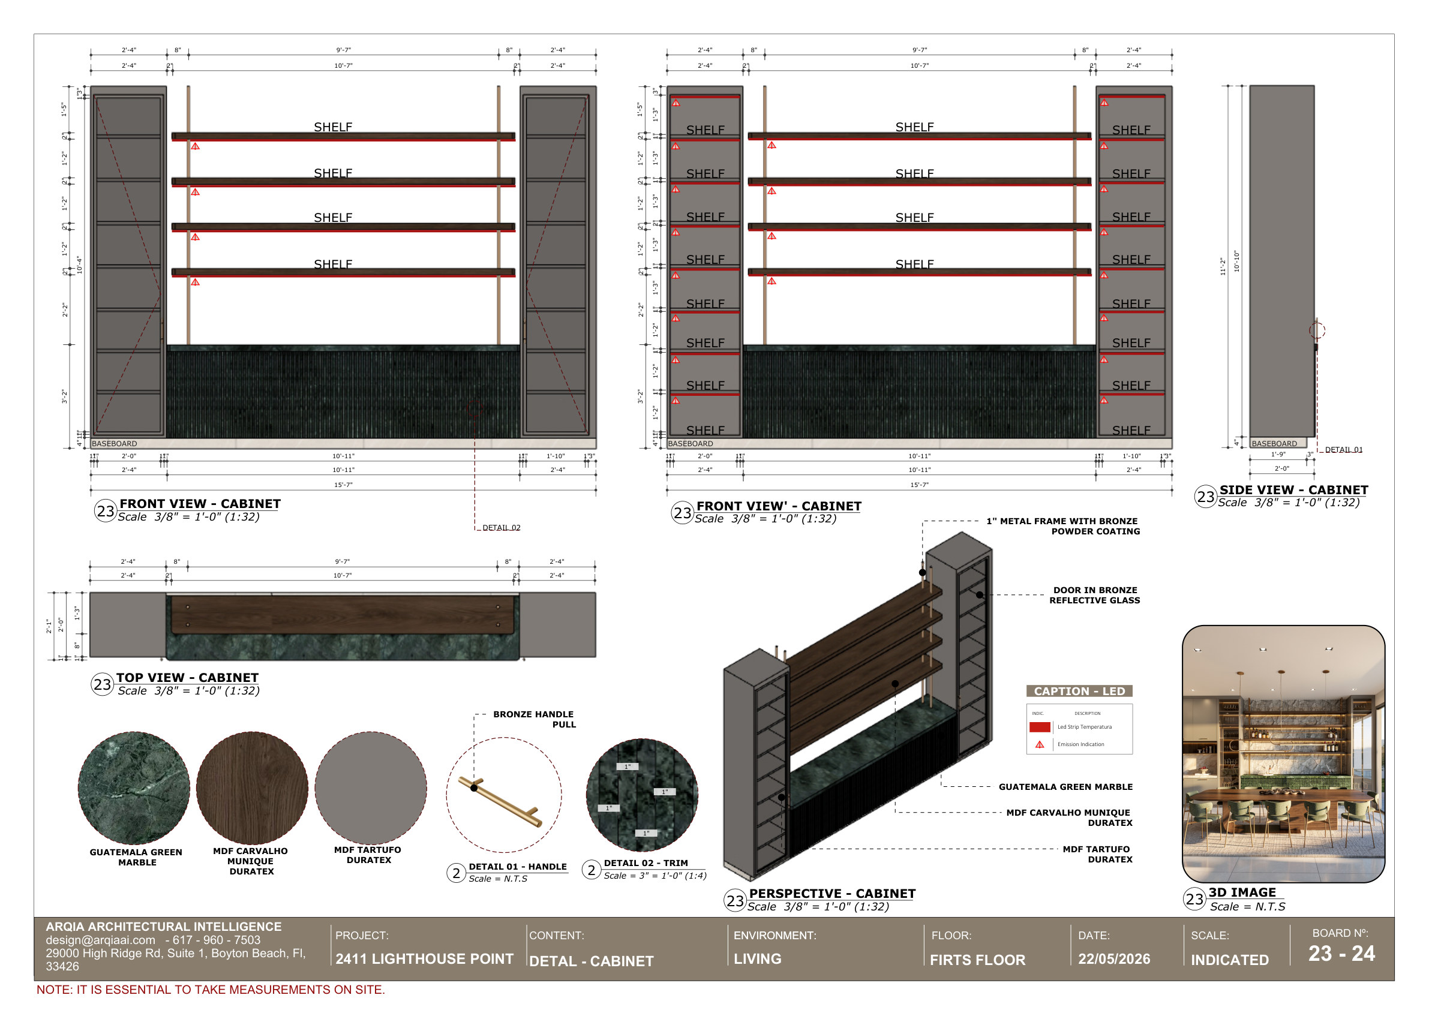Click the red note about measurements on site

coord(211,989)
